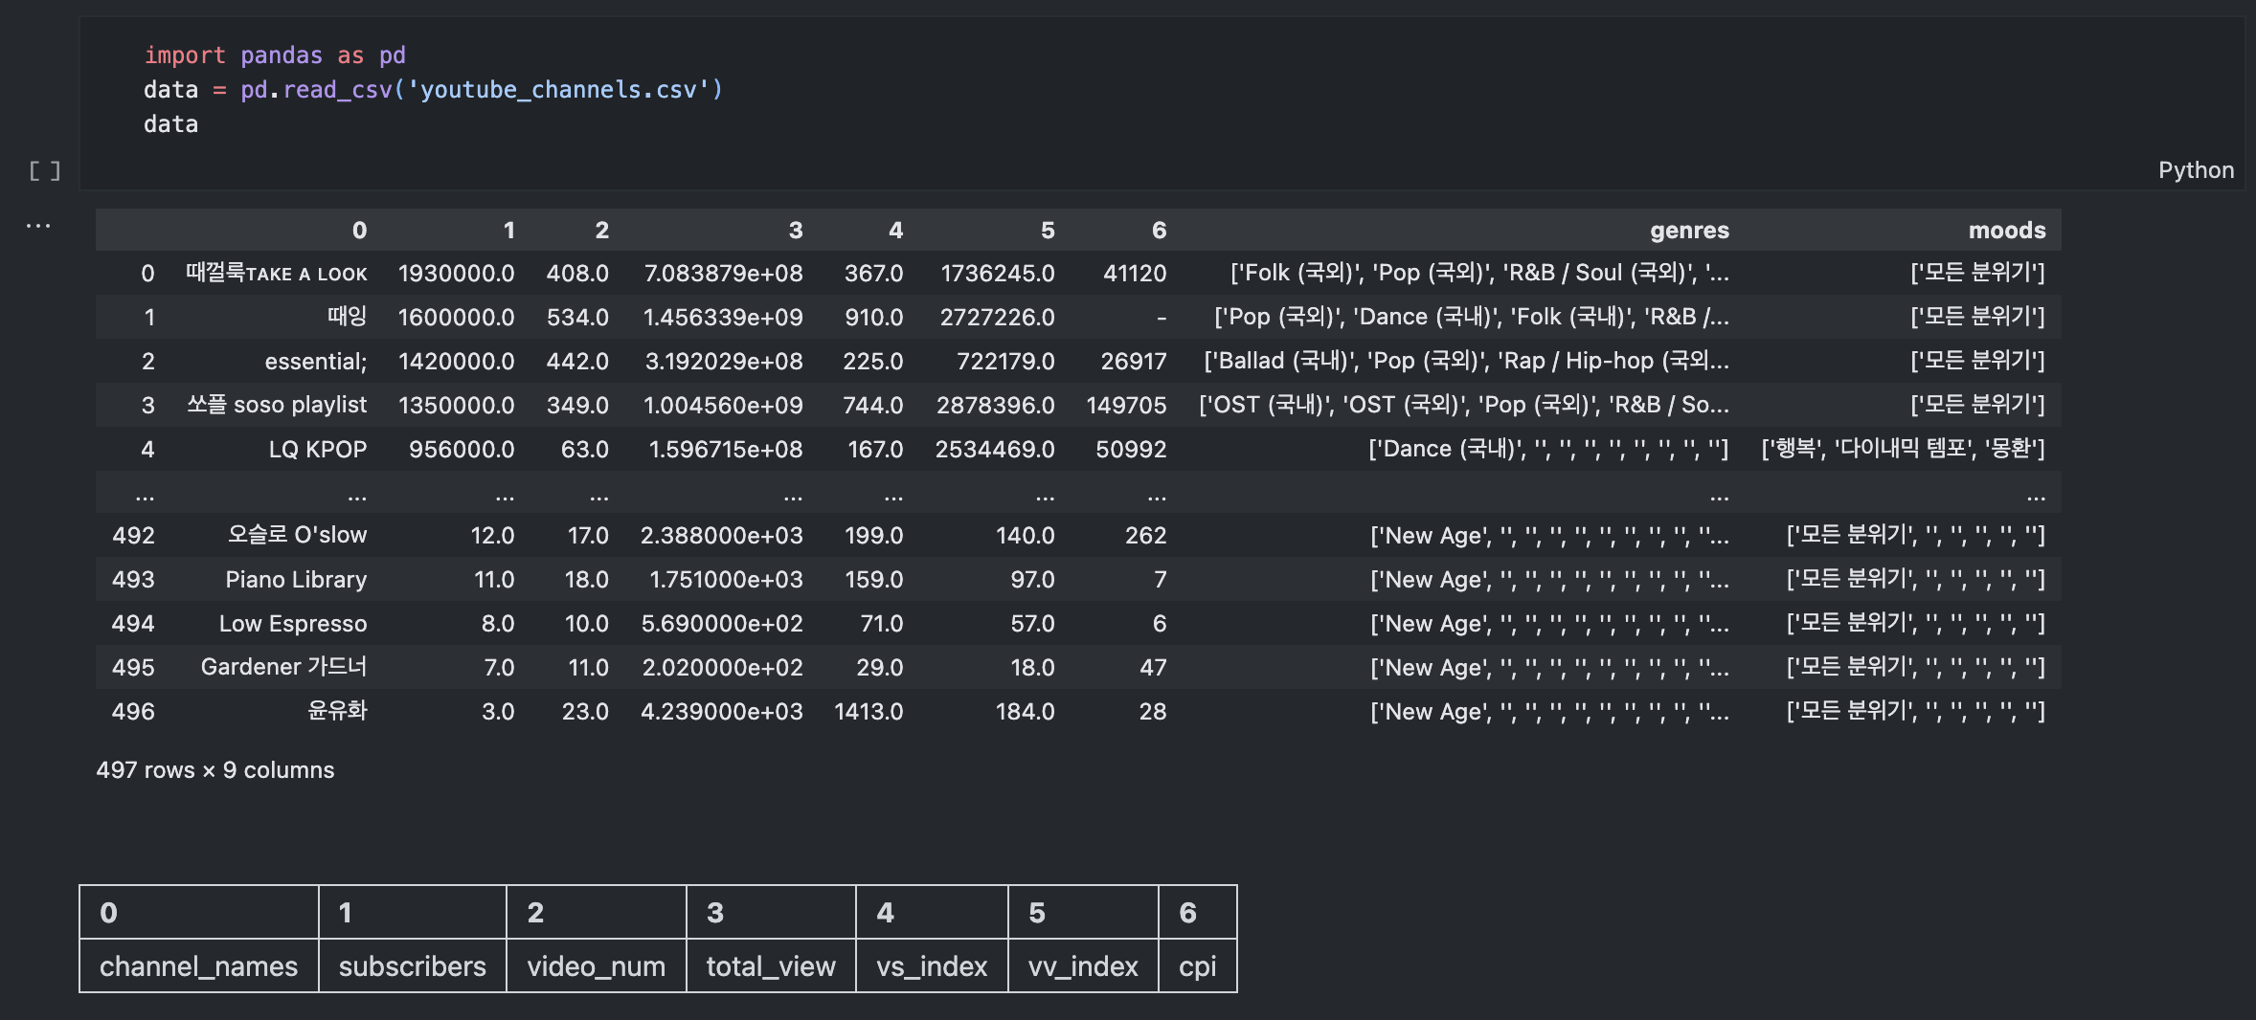The height and width of the screenshot is (1020, 2256).
Task: Click the 'subscribers' cell in markdown table
Action: coord(412,966)
